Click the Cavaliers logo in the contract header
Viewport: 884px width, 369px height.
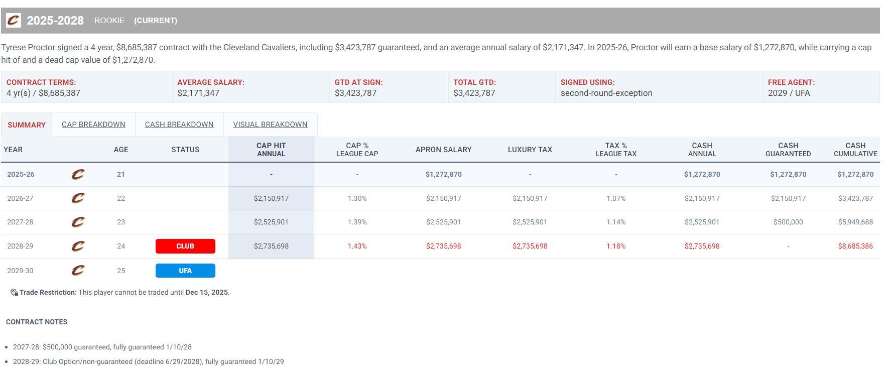(14, 21)
